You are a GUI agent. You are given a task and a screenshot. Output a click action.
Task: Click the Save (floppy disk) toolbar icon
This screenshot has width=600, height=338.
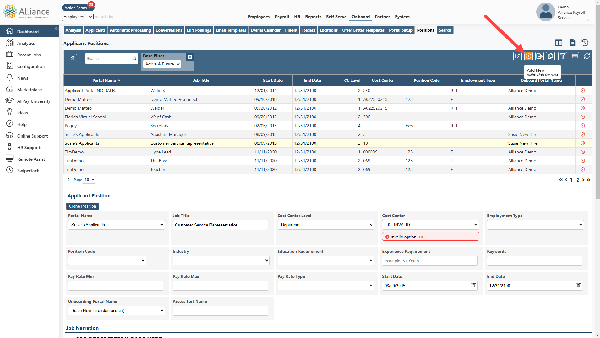[x=517, y=56]
